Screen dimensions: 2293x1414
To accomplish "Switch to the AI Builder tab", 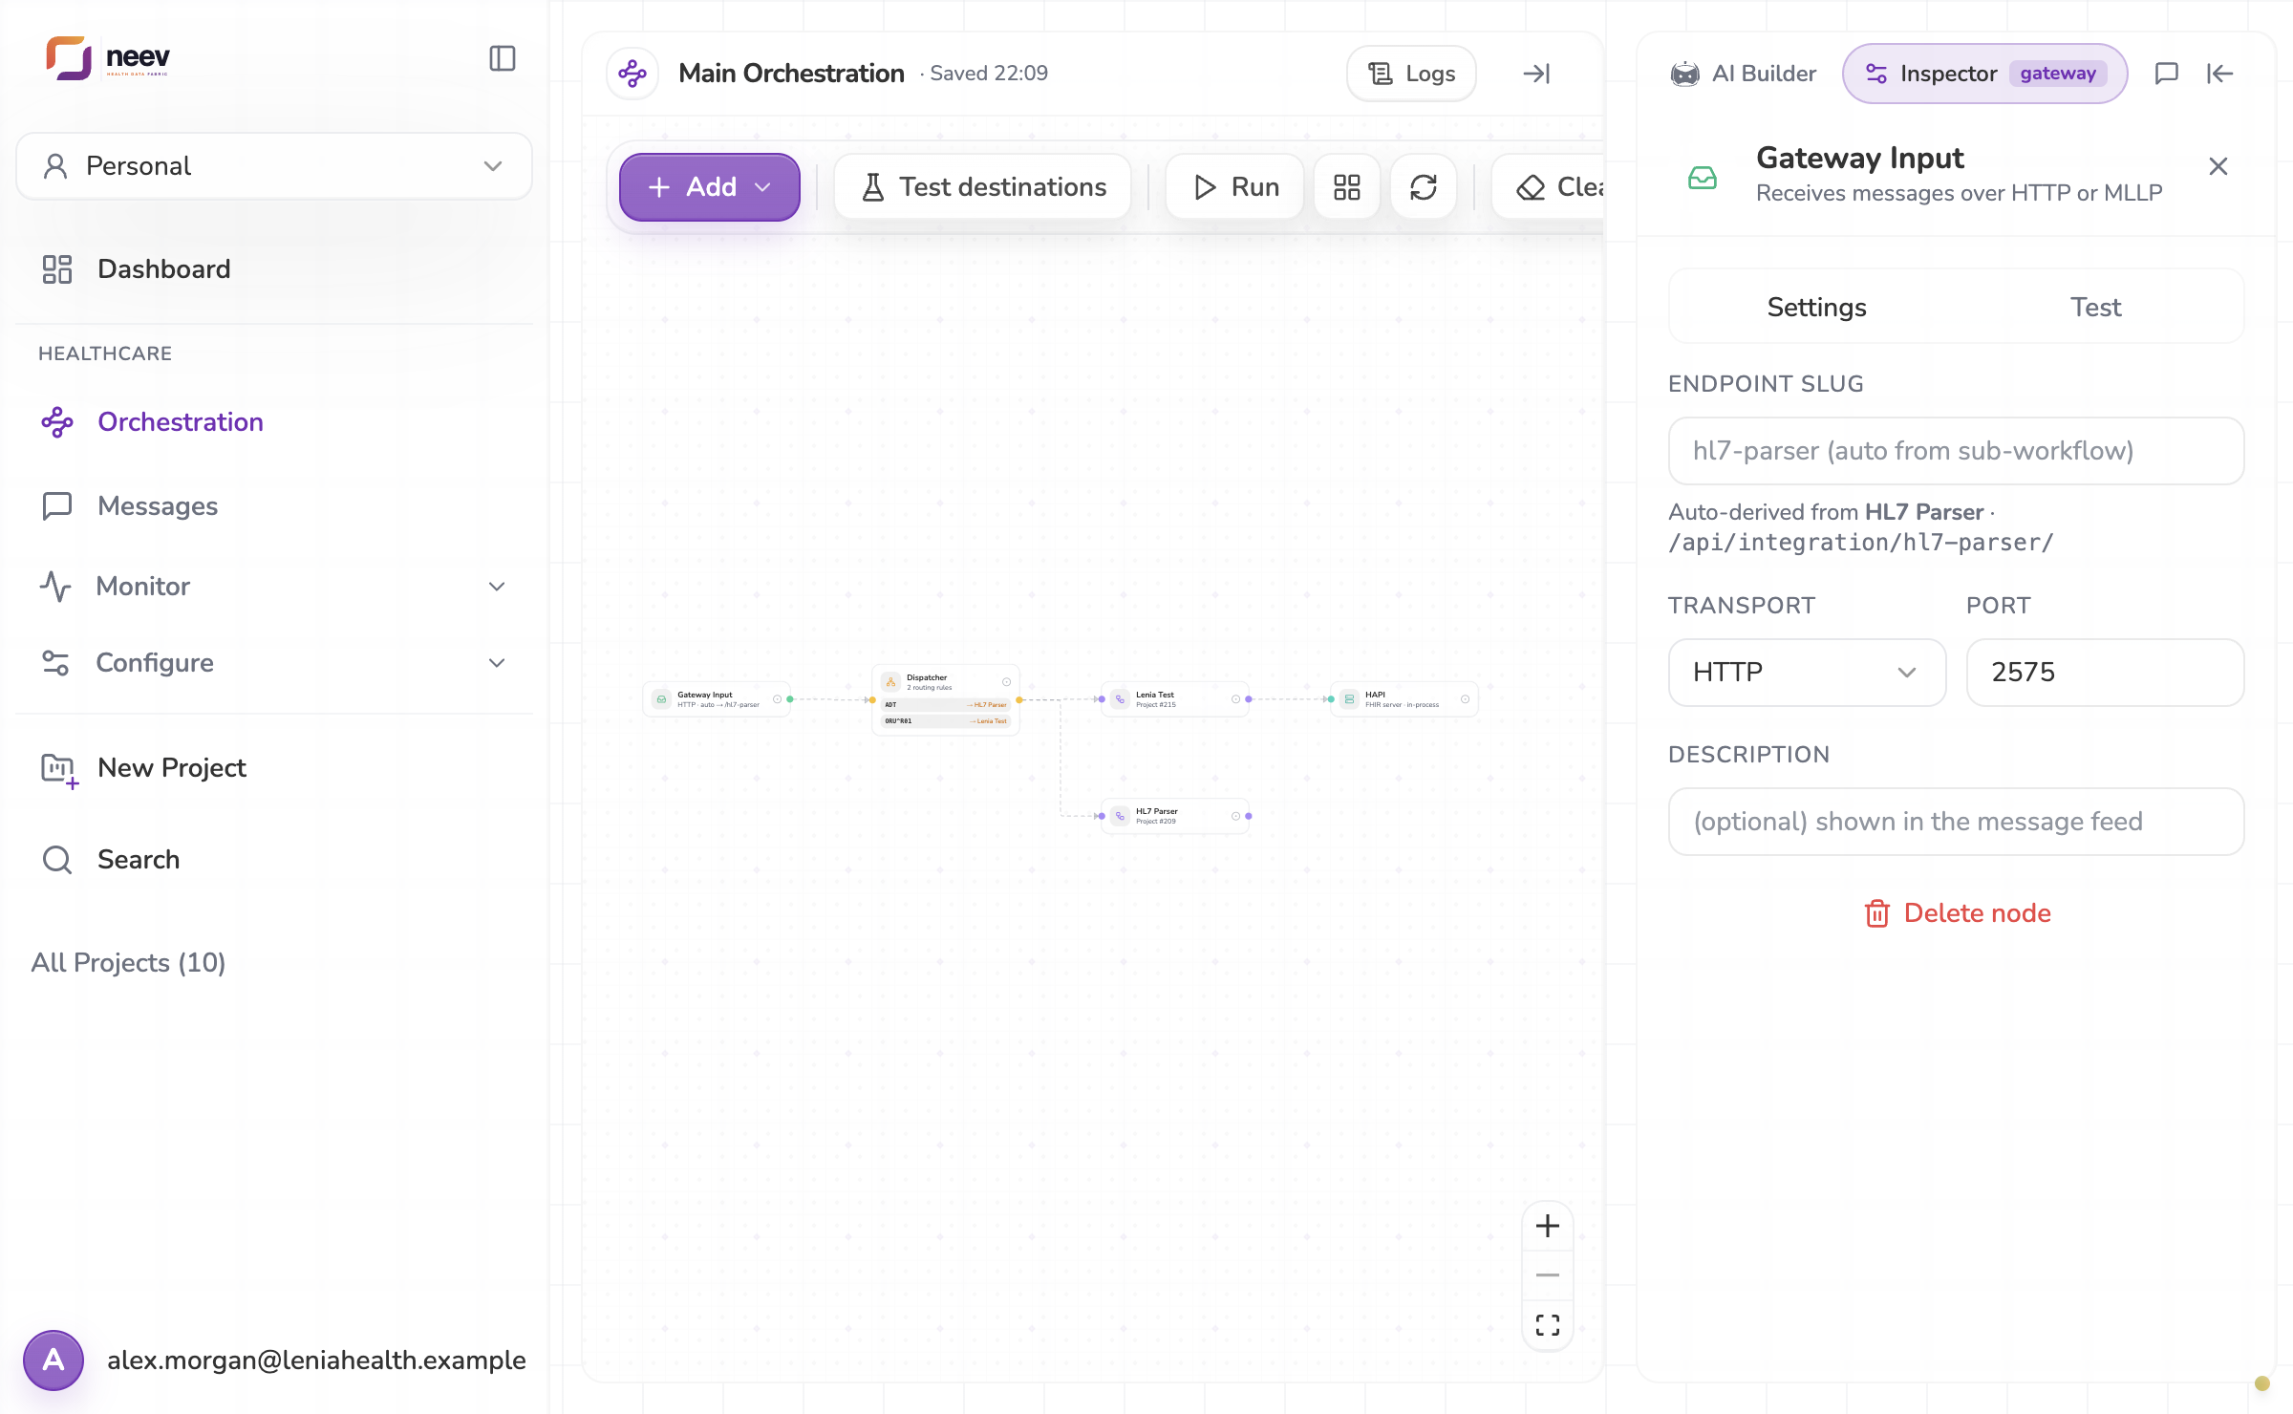I will click(1744, 74).
